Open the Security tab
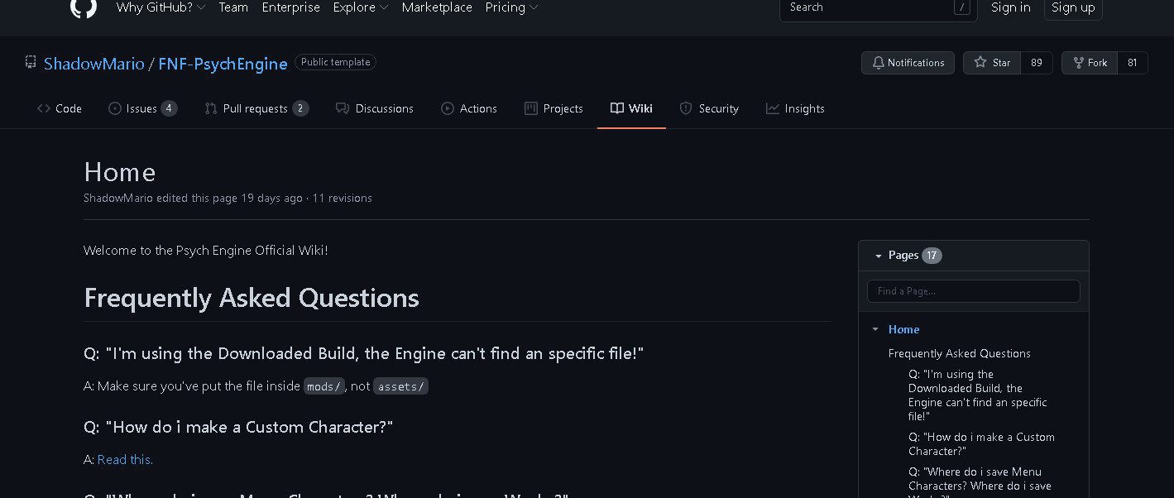Screen dimensions: 1174x498 pyautogui.click(x=709, y=108)
